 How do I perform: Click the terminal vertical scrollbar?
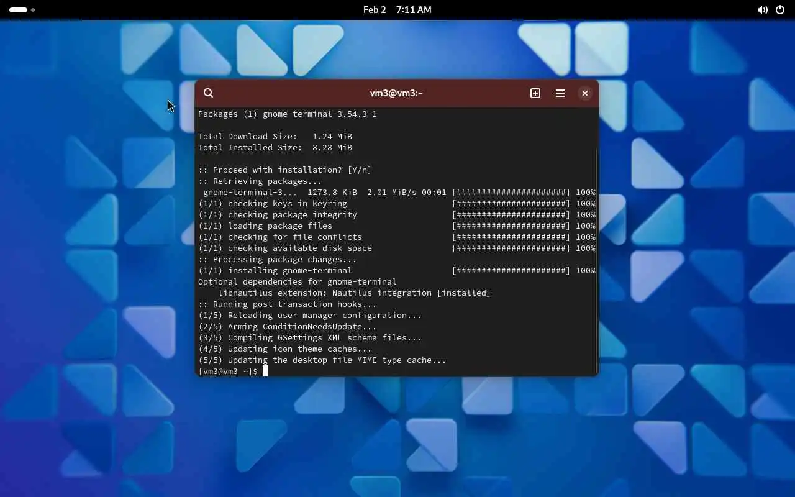pyautogui.click(x=597, y=261)
